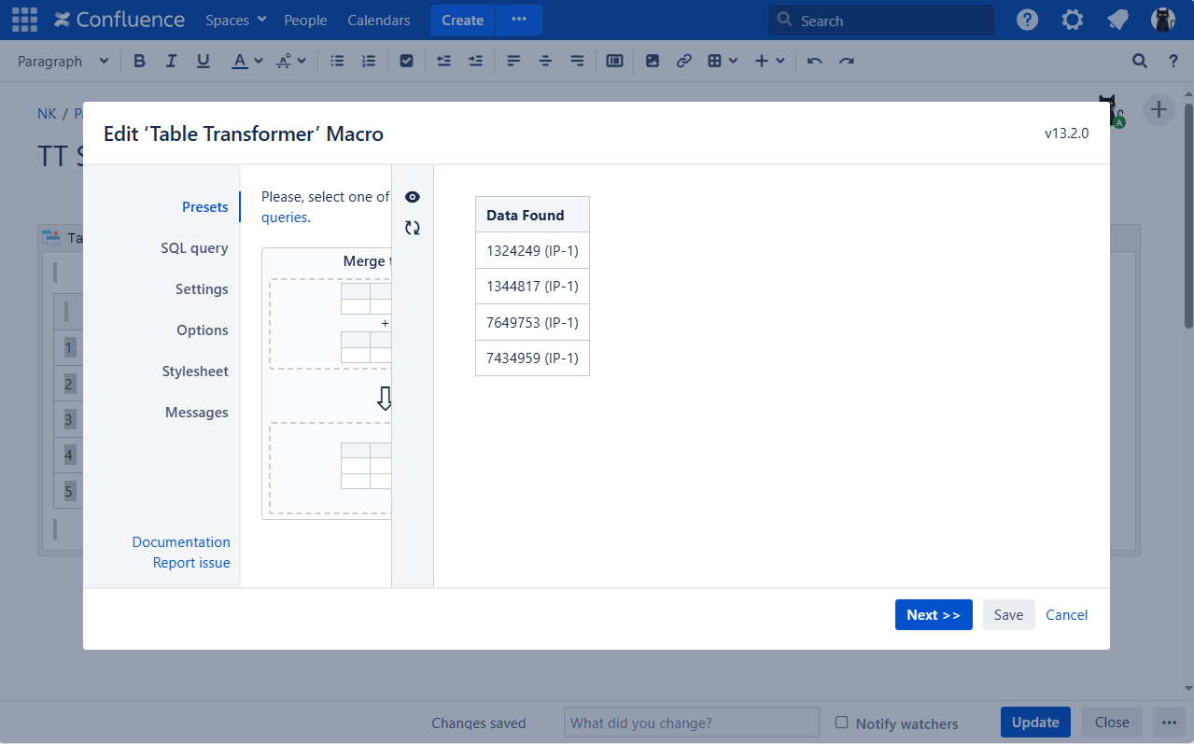Open the settings gear menu
This screenshot has height=744, width=1194.
[x=1073, y=20]
